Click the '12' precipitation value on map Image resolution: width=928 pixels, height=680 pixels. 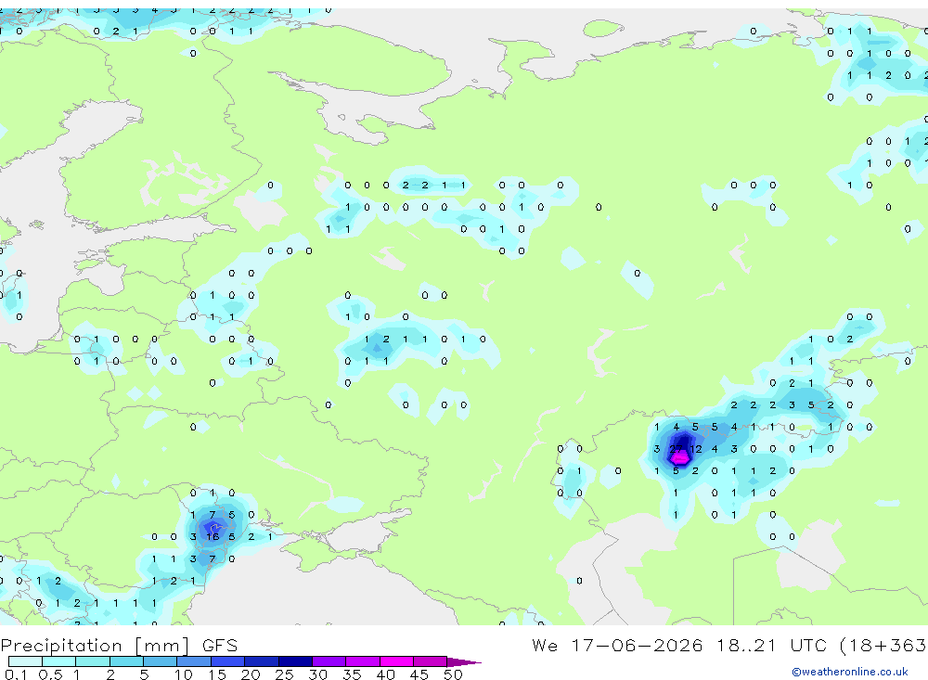[x=695, y=449]
